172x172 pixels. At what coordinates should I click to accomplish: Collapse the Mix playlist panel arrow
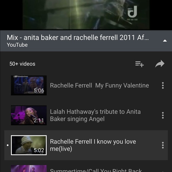tap(165, 41)
